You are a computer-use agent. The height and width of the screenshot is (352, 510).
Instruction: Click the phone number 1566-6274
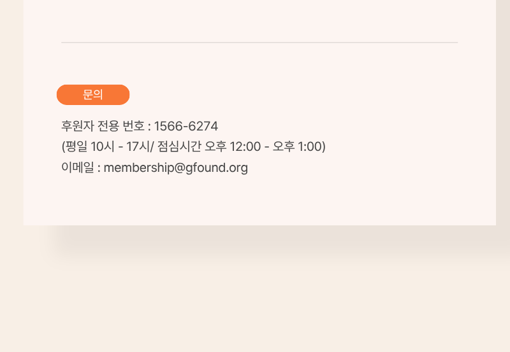tap(186, 126)
